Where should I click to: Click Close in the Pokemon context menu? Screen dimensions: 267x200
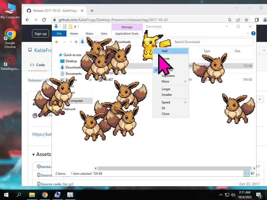point(171,114)
